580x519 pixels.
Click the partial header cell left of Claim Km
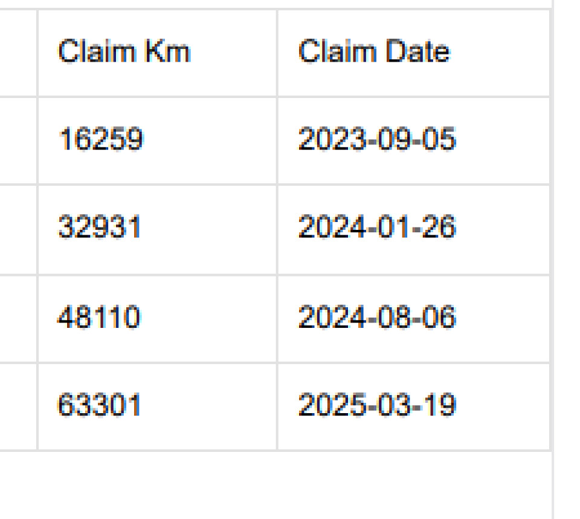tap(18, 53)
